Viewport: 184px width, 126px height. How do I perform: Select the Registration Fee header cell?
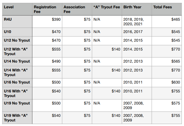(x=47, y=9)
